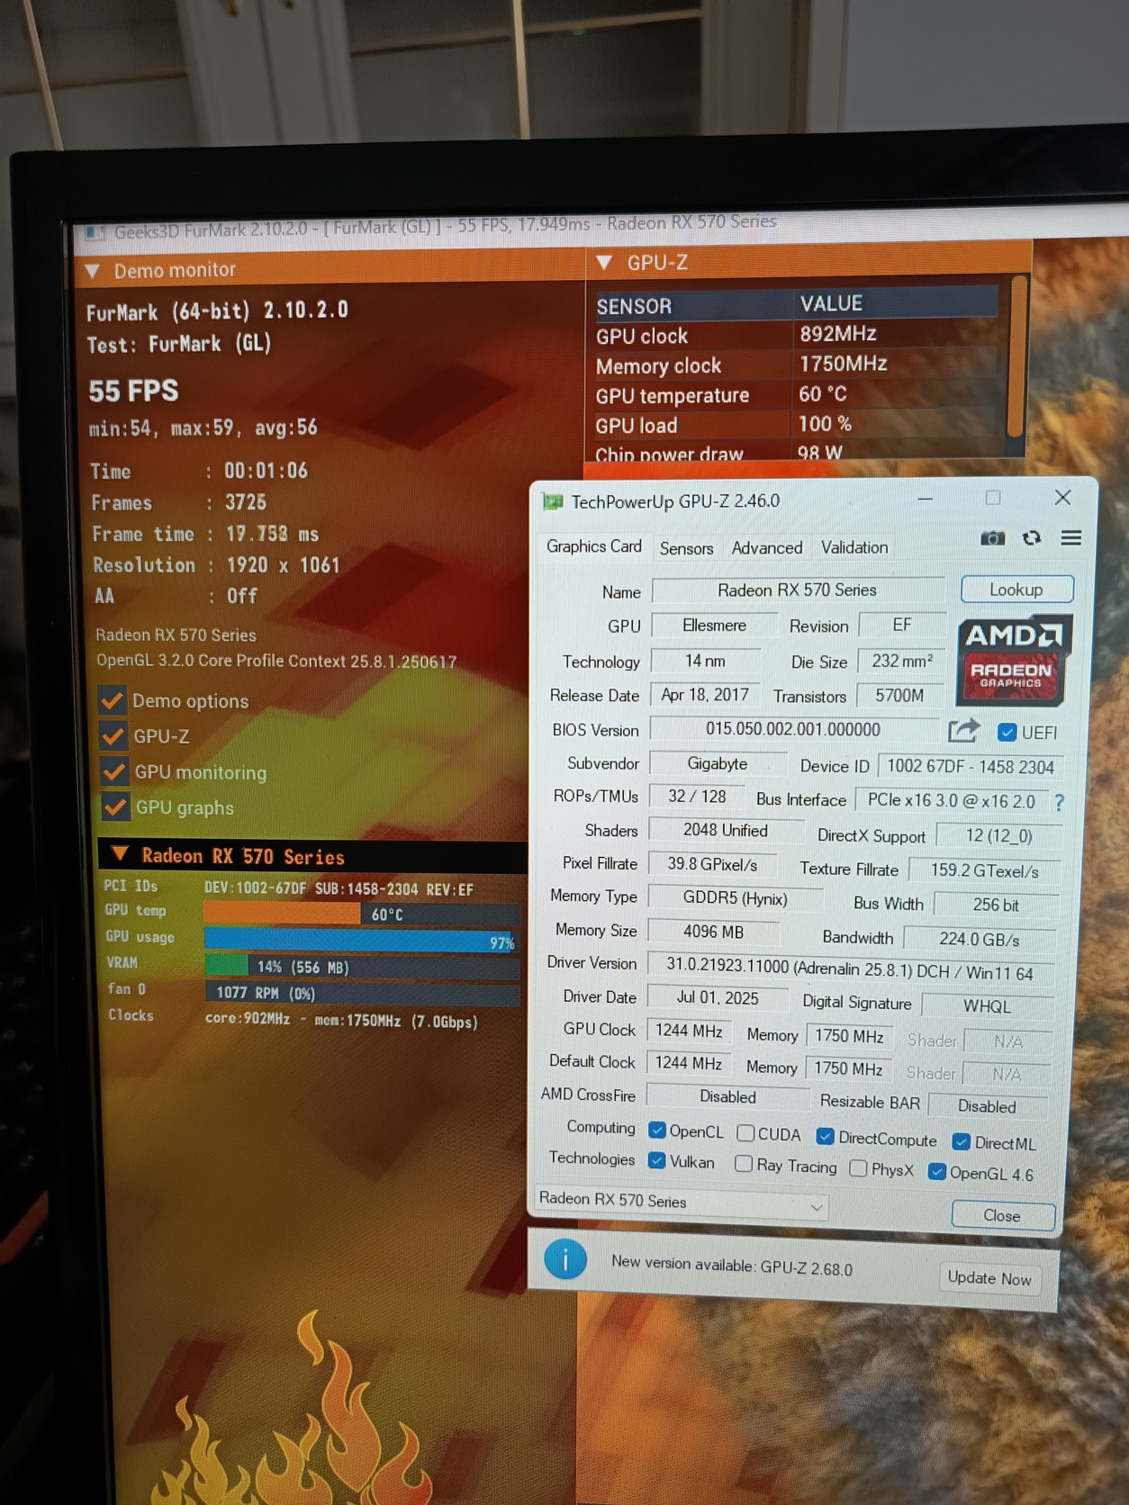Viewport: 1129px width, 1505px height.
Task: Click the Update Now button
Action: pos(989,1278)
